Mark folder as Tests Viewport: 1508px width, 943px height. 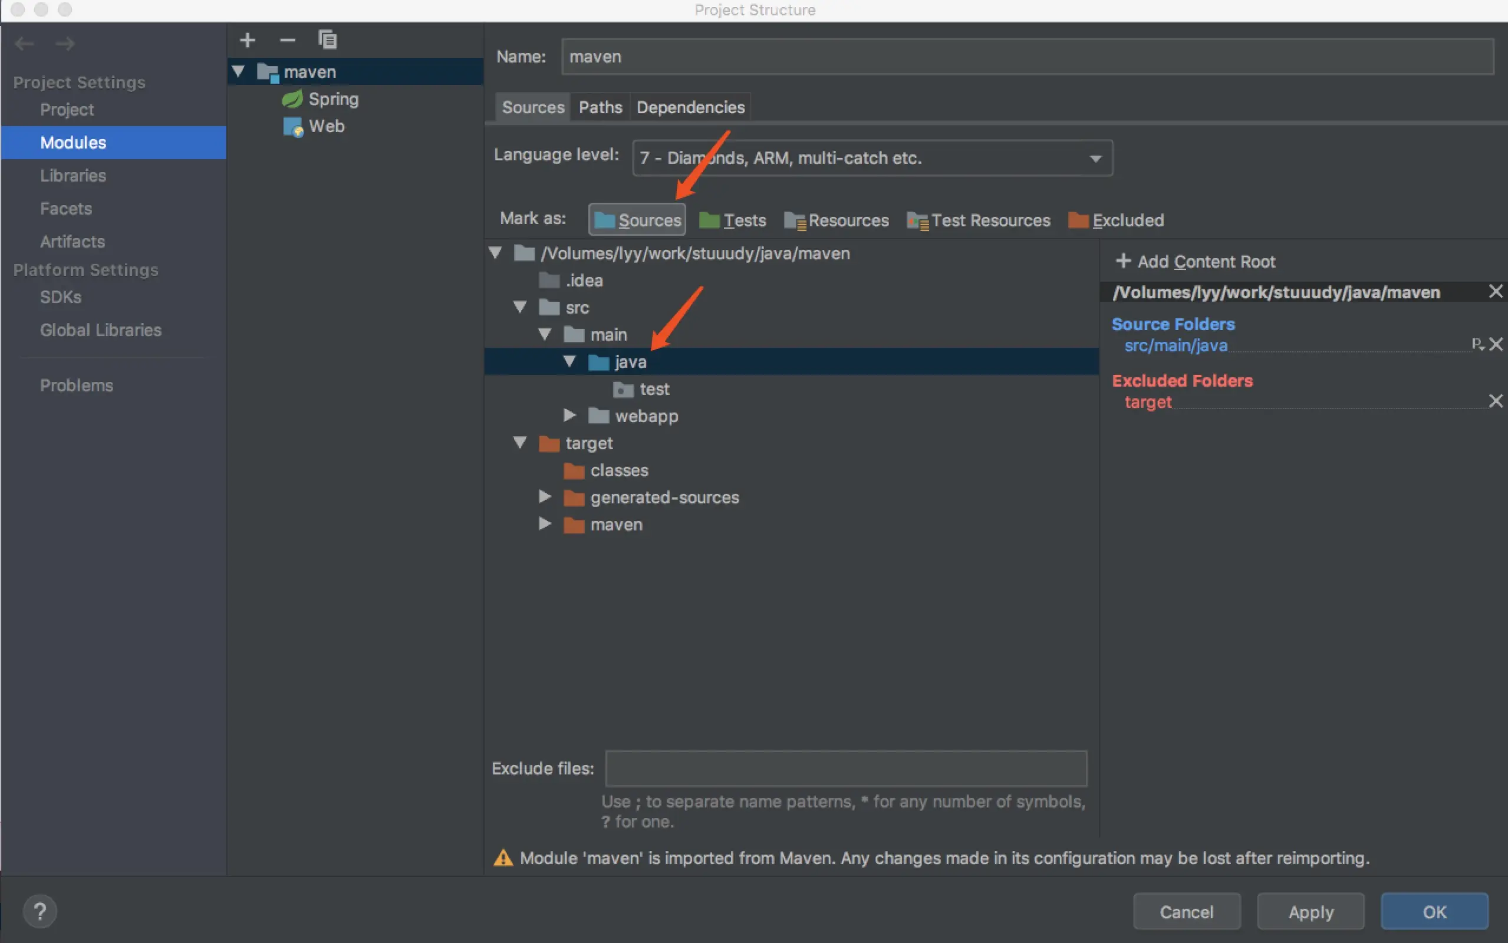point(733,220)
